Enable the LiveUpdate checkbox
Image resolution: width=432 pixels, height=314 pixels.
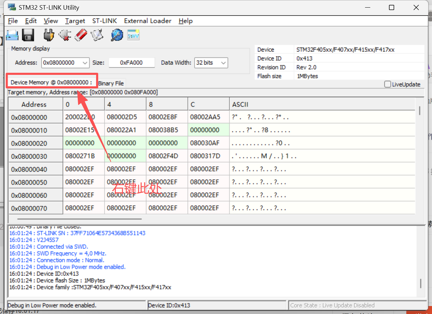coord(388,84)
